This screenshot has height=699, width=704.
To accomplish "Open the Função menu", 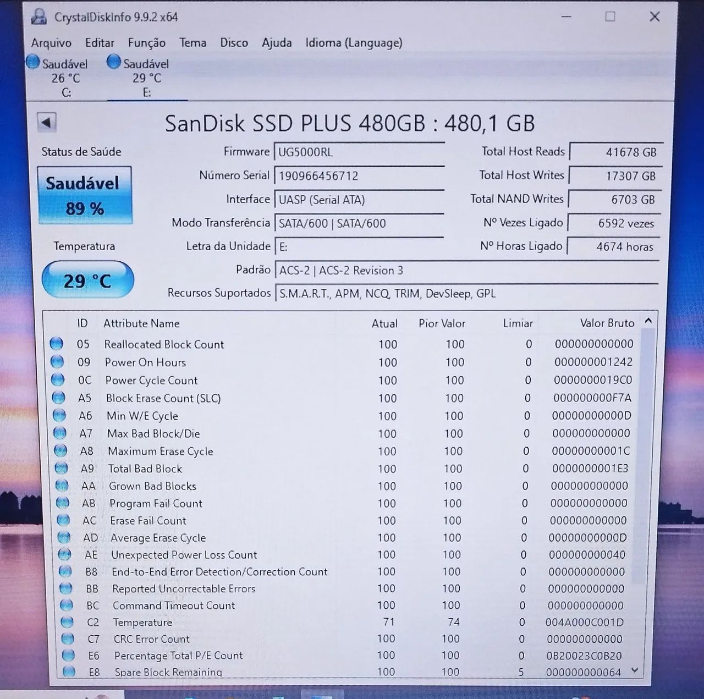I will 146,43.
